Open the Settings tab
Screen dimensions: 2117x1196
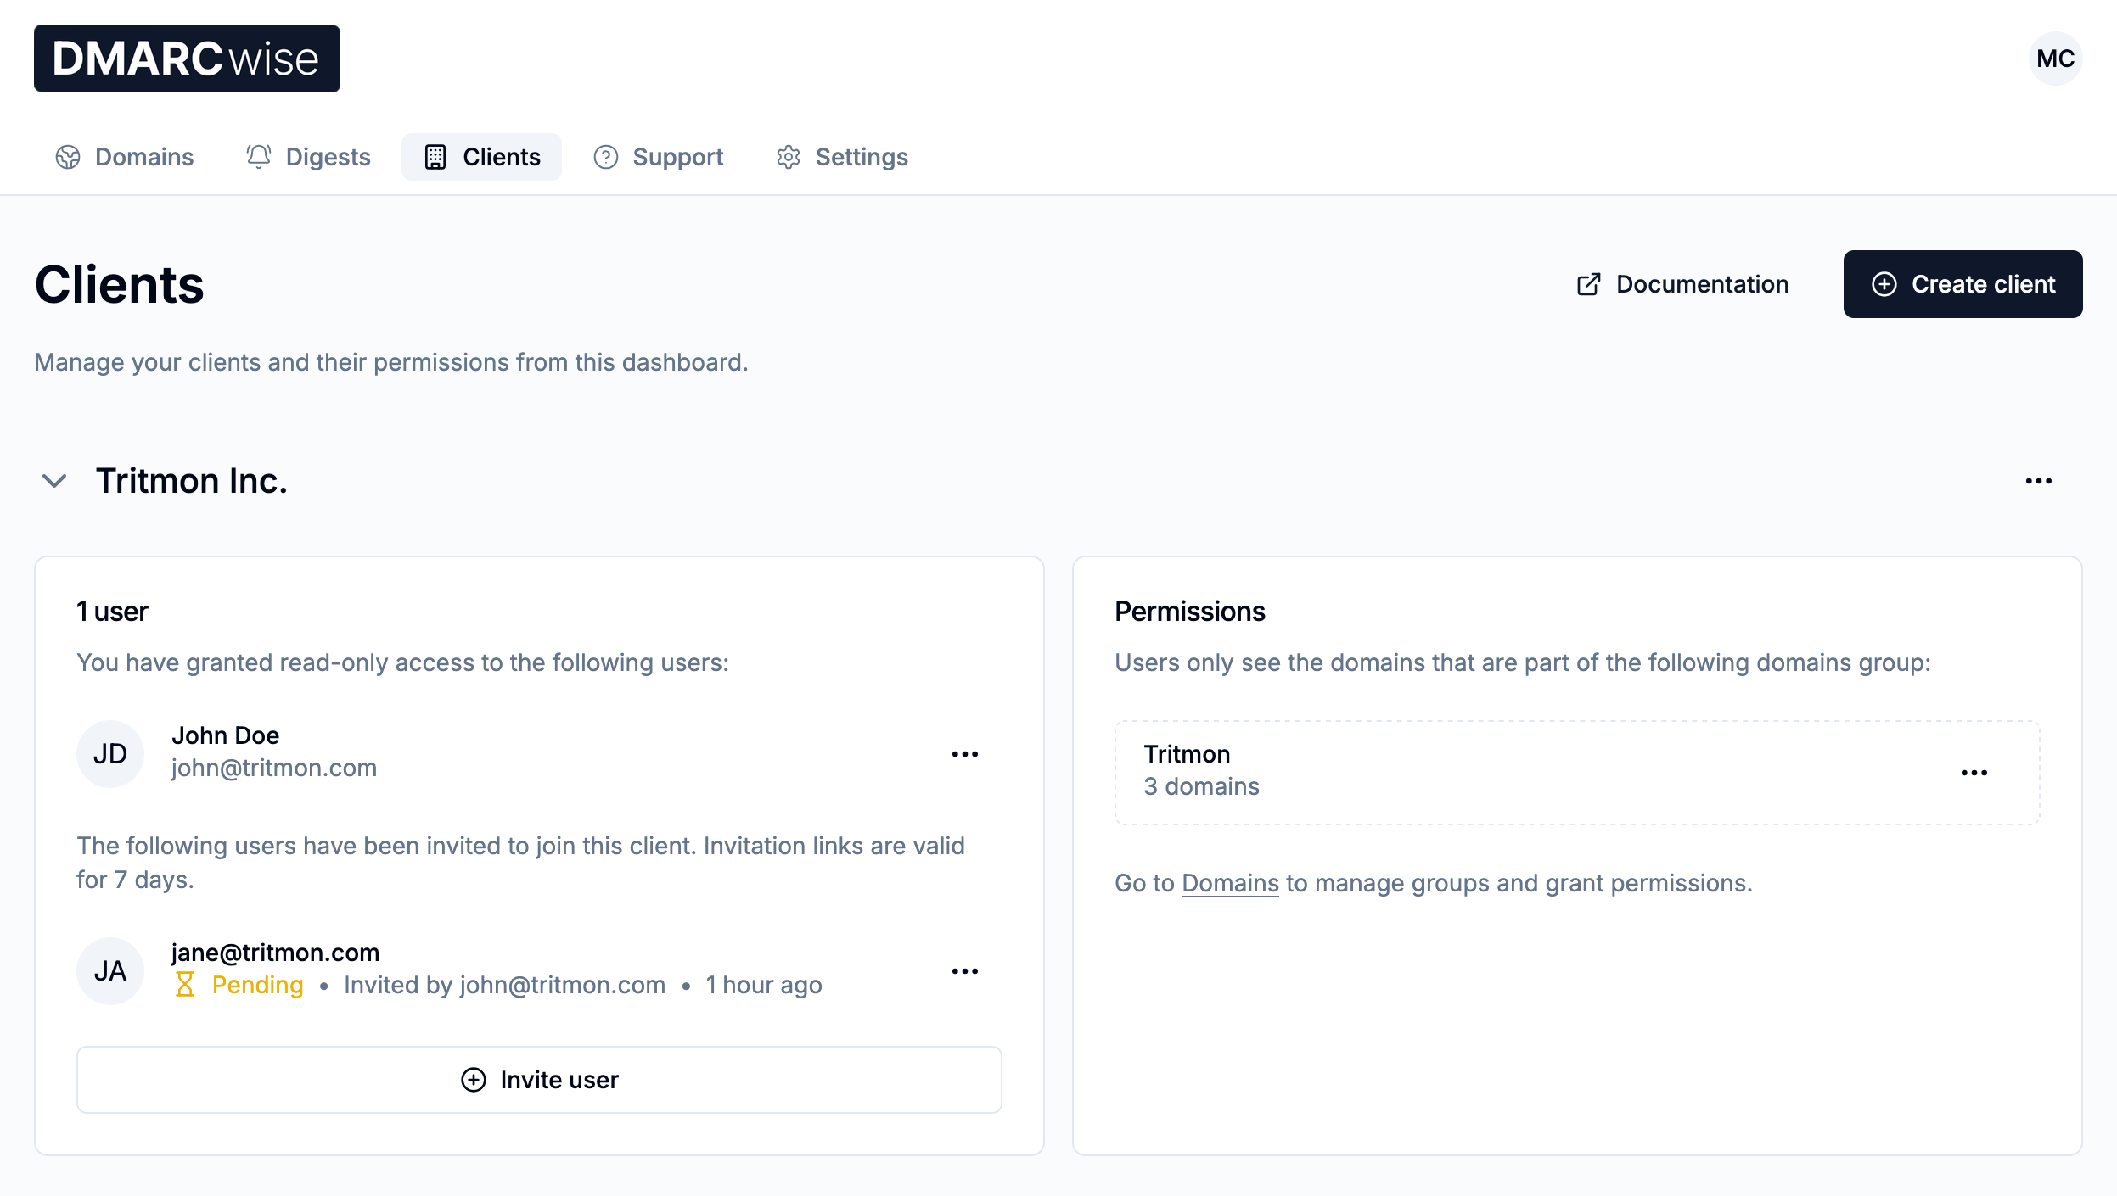point(842,157)
